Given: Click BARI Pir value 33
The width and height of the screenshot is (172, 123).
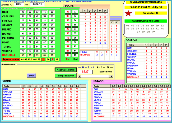Looking at the screenshot, I should (x=68, y=12).
